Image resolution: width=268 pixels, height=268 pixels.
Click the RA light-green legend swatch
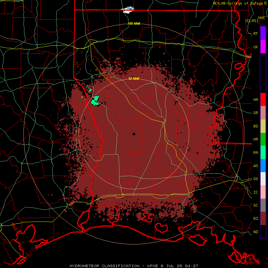click(x=263, y=152)
